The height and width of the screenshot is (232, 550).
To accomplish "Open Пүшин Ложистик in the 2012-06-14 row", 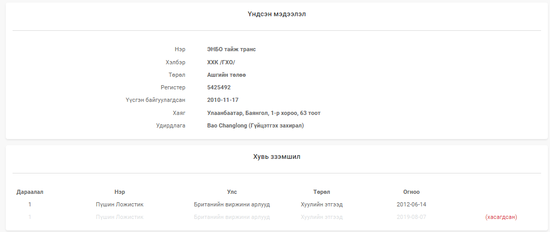I will [120, 204].
